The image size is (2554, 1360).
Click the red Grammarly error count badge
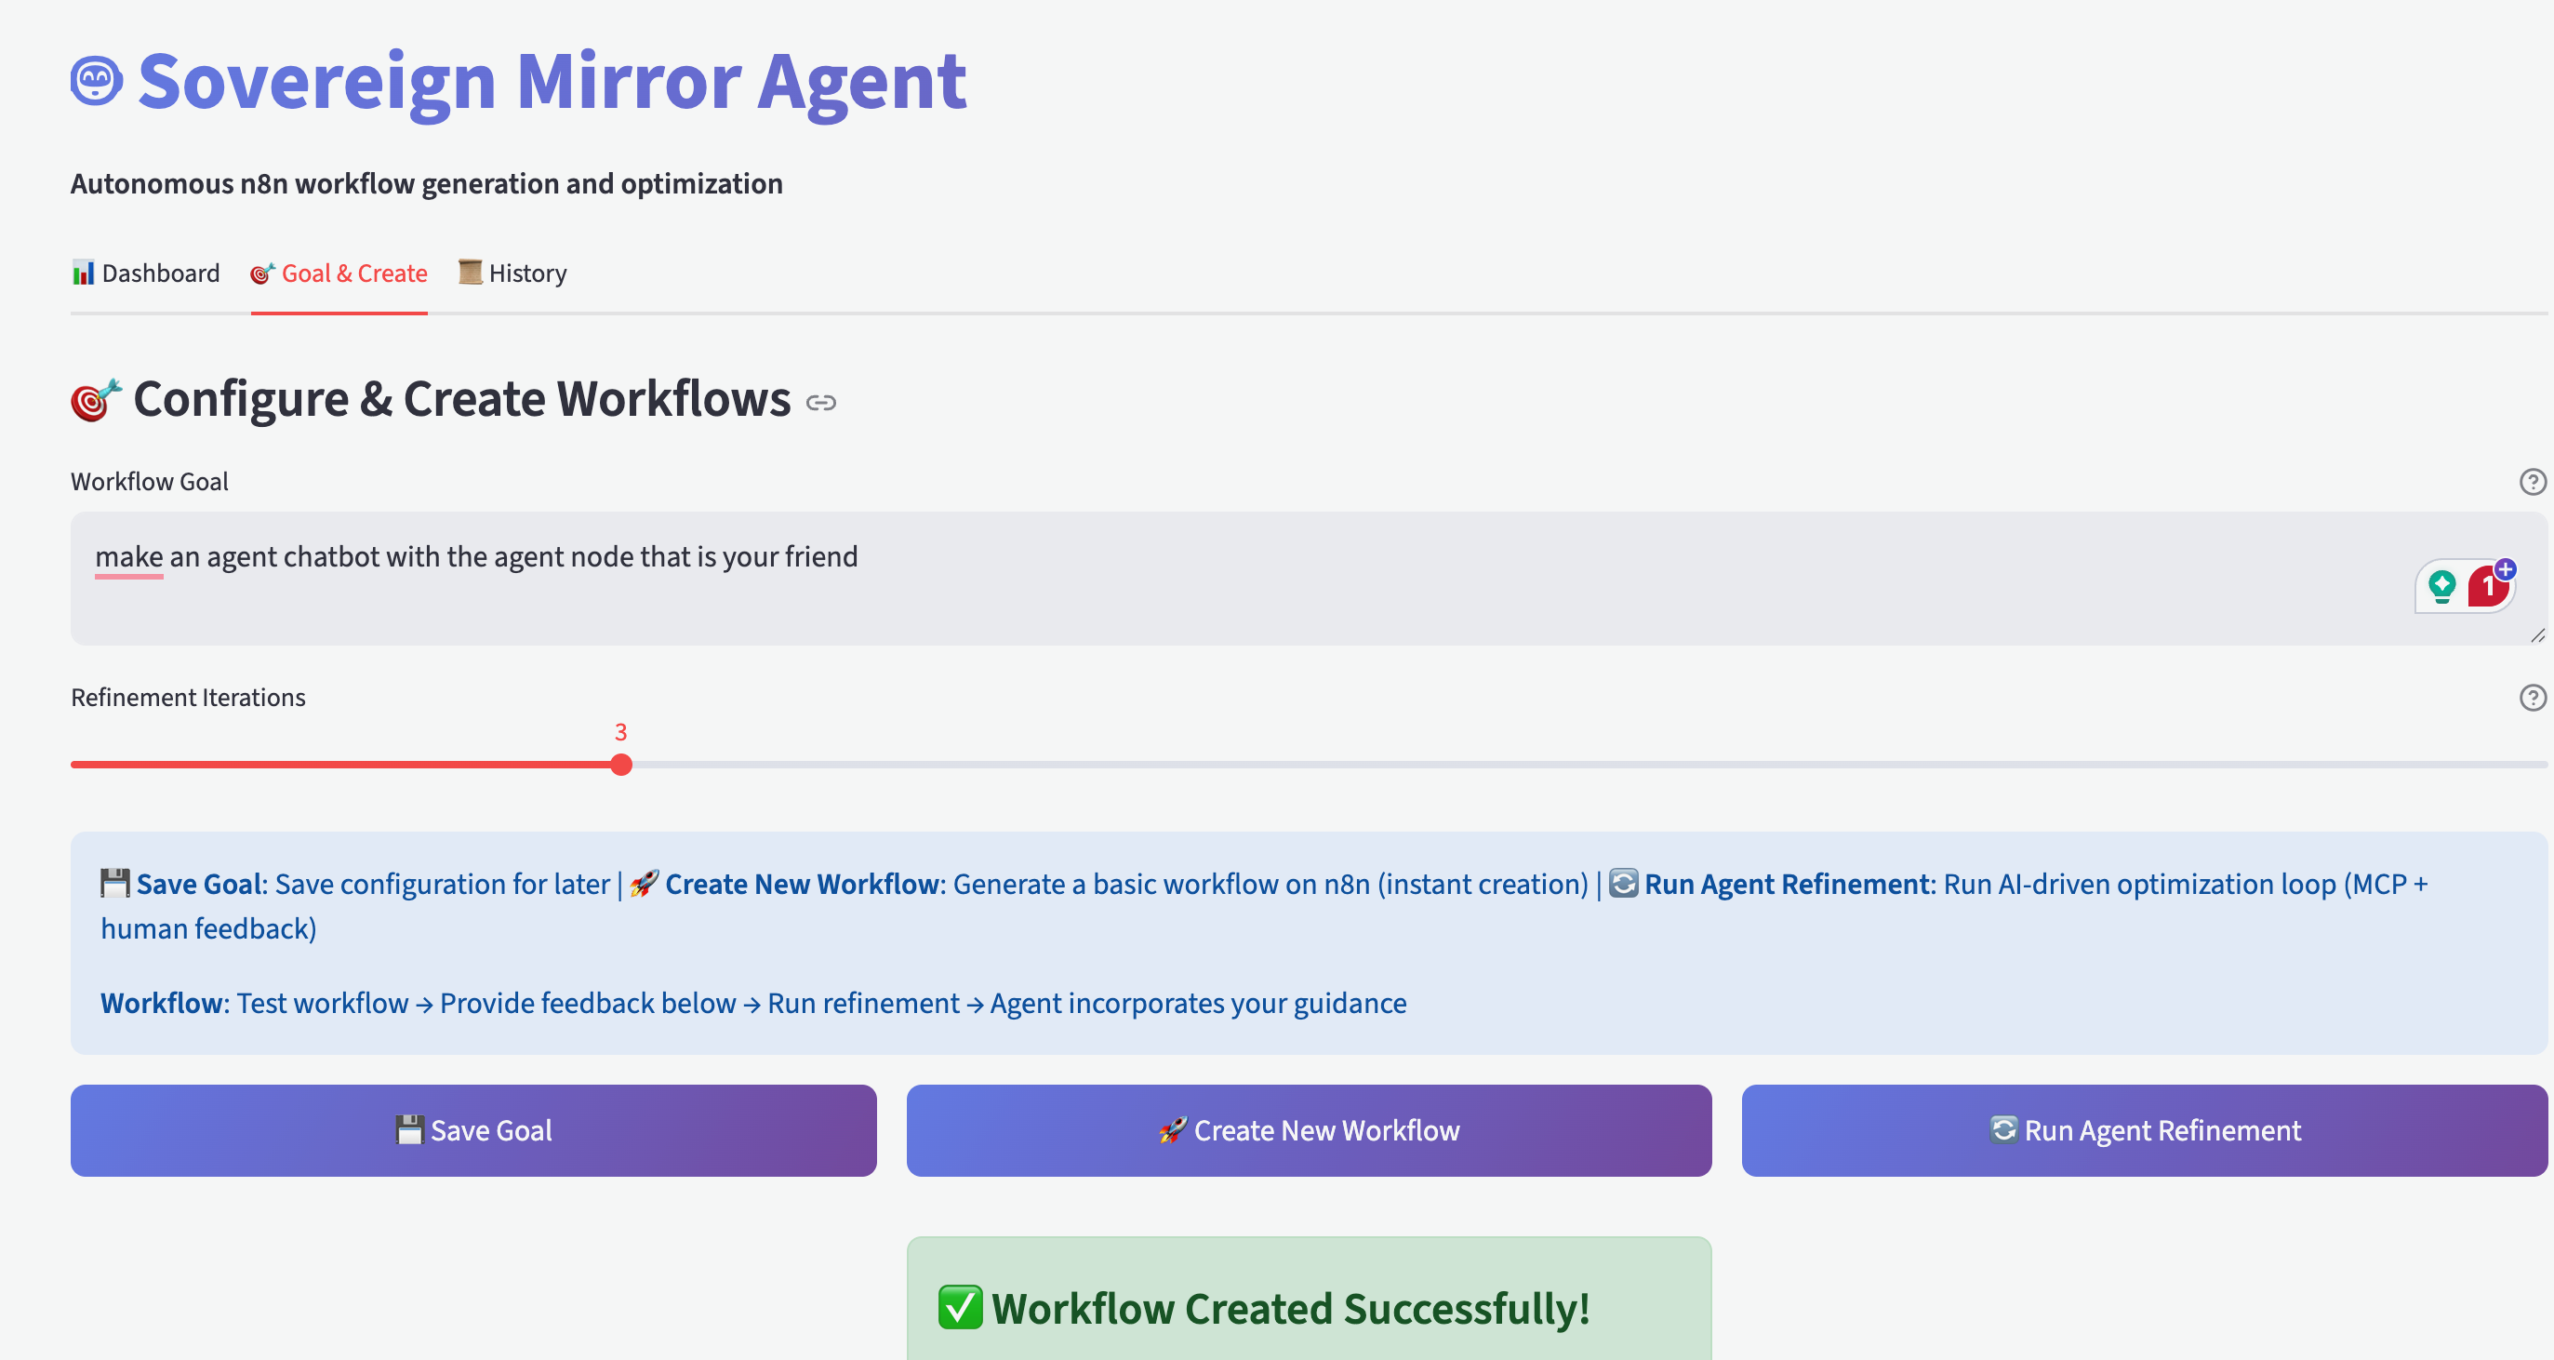click(x=2485, y=588)
